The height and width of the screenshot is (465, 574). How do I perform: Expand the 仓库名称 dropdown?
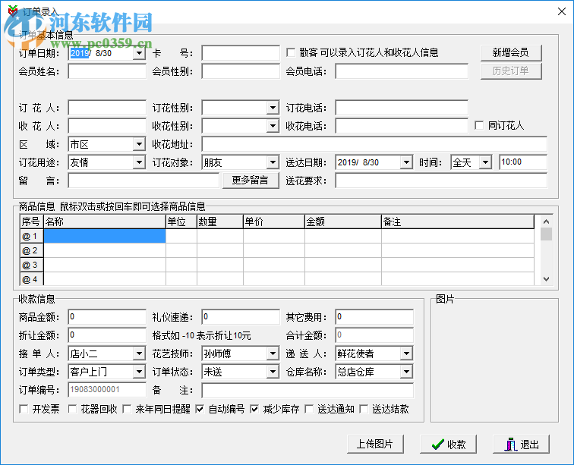pos(406,372)
